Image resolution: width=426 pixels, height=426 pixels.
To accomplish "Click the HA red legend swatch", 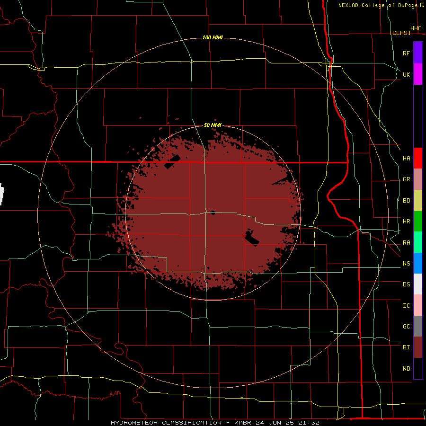I will click(418, 158).
